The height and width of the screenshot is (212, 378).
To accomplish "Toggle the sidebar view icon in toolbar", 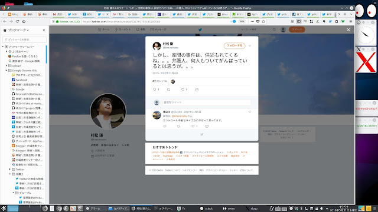I will [x=299, y=21].
